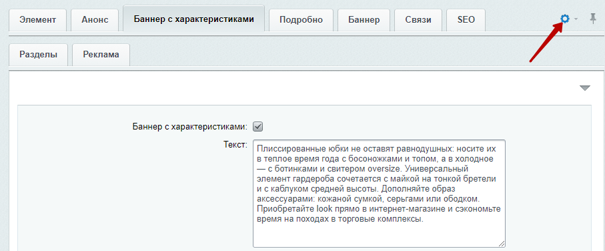Select the Баннер с характеристиками tab

click(x=193, y=19)
